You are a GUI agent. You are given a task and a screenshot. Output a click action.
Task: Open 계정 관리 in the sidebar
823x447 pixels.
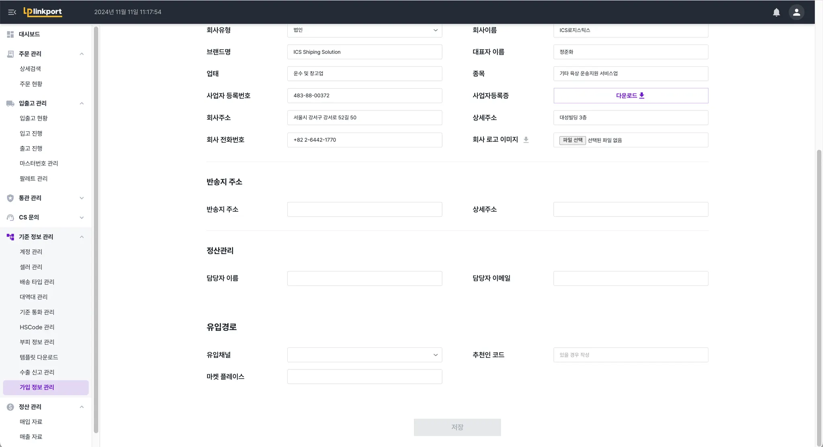(31, 252)
